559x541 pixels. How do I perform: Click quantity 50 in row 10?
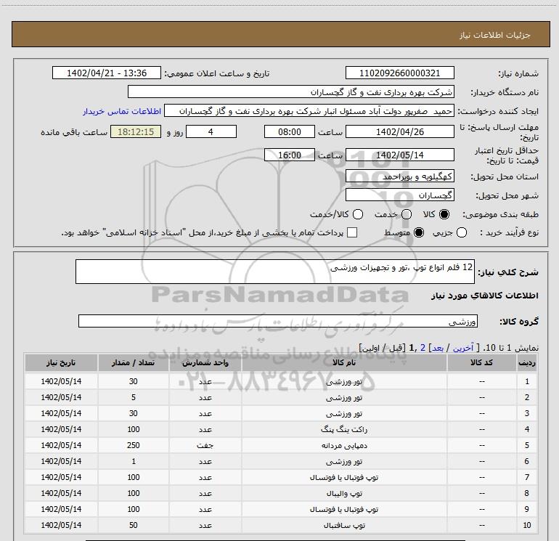point(134,525)
